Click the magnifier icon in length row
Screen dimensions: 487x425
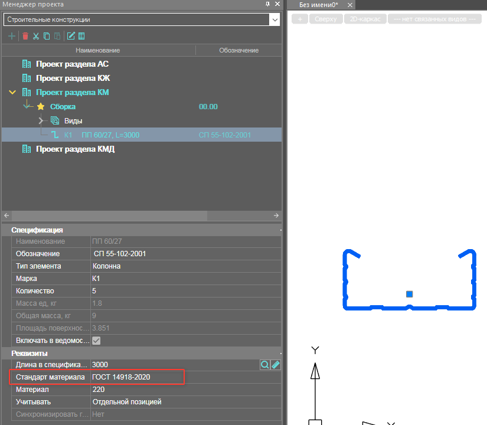(x=265, y=365)
